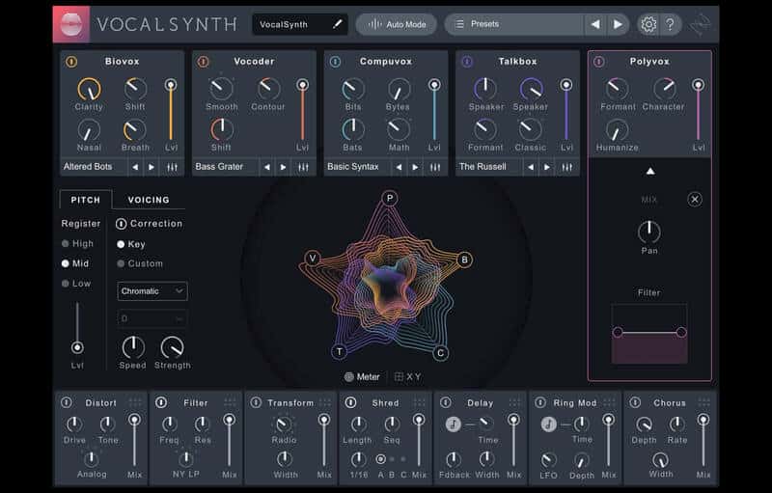Screen dimensions: 772x493
Task: Open Talkbox advanced settings sliders icon
Action: click(x=566, y=167)
